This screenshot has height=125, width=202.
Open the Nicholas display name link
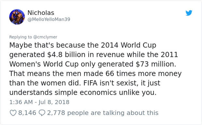tap(41, 13)
